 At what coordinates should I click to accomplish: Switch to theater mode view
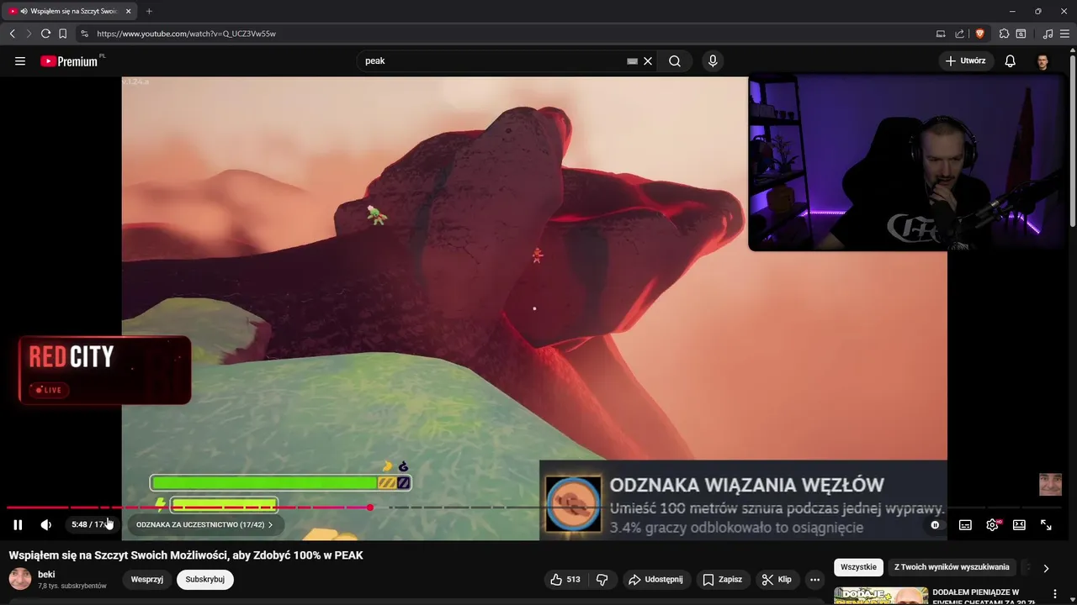1019,524
